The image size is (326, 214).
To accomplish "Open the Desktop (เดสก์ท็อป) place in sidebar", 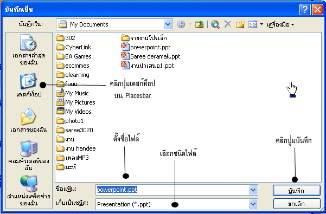I will tap(29, 85).
